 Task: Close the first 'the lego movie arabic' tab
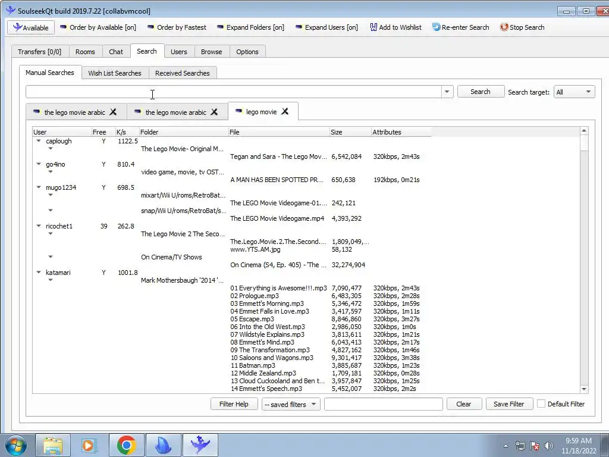[x=113, y=112]
